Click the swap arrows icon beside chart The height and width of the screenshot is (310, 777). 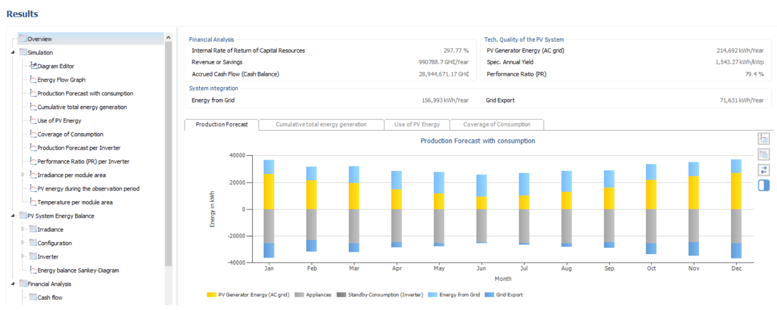tap(763, 170)
